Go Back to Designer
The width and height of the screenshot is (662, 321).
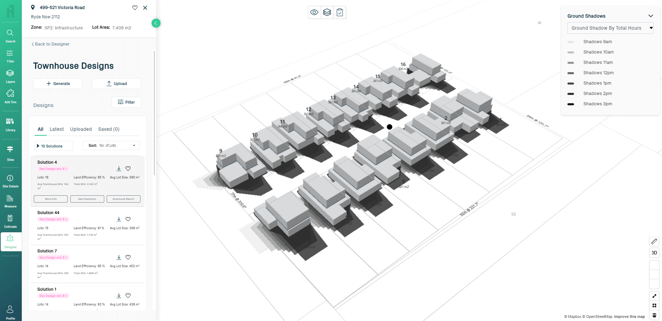pyautogui.click(x=51, y=44)
